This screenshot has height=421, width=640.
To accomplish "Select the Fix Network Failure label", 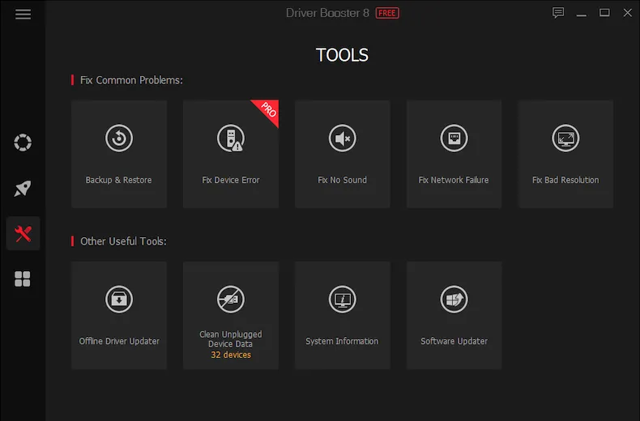I will point(454,180).
